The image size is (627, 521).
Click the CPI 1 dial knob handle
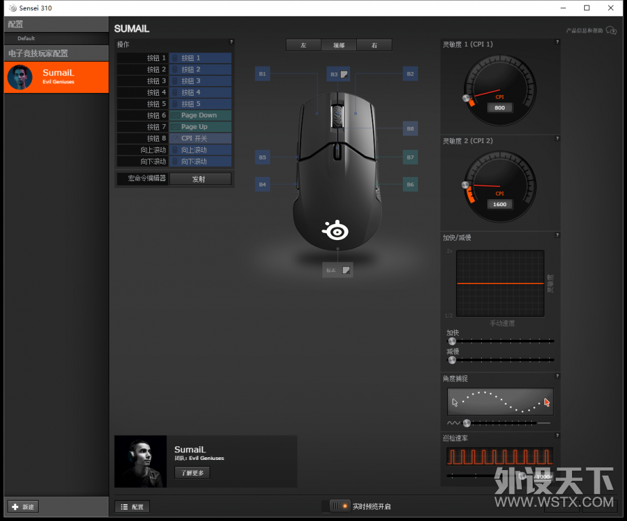(466, 98)
